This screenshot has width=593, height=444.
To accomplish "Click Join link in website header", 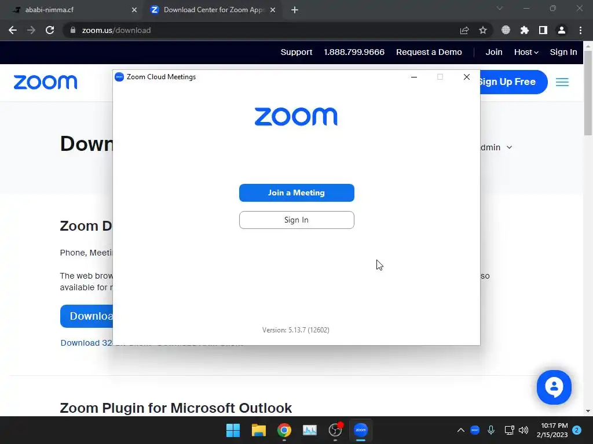I will pyautogui.click(x=494, y=52).
